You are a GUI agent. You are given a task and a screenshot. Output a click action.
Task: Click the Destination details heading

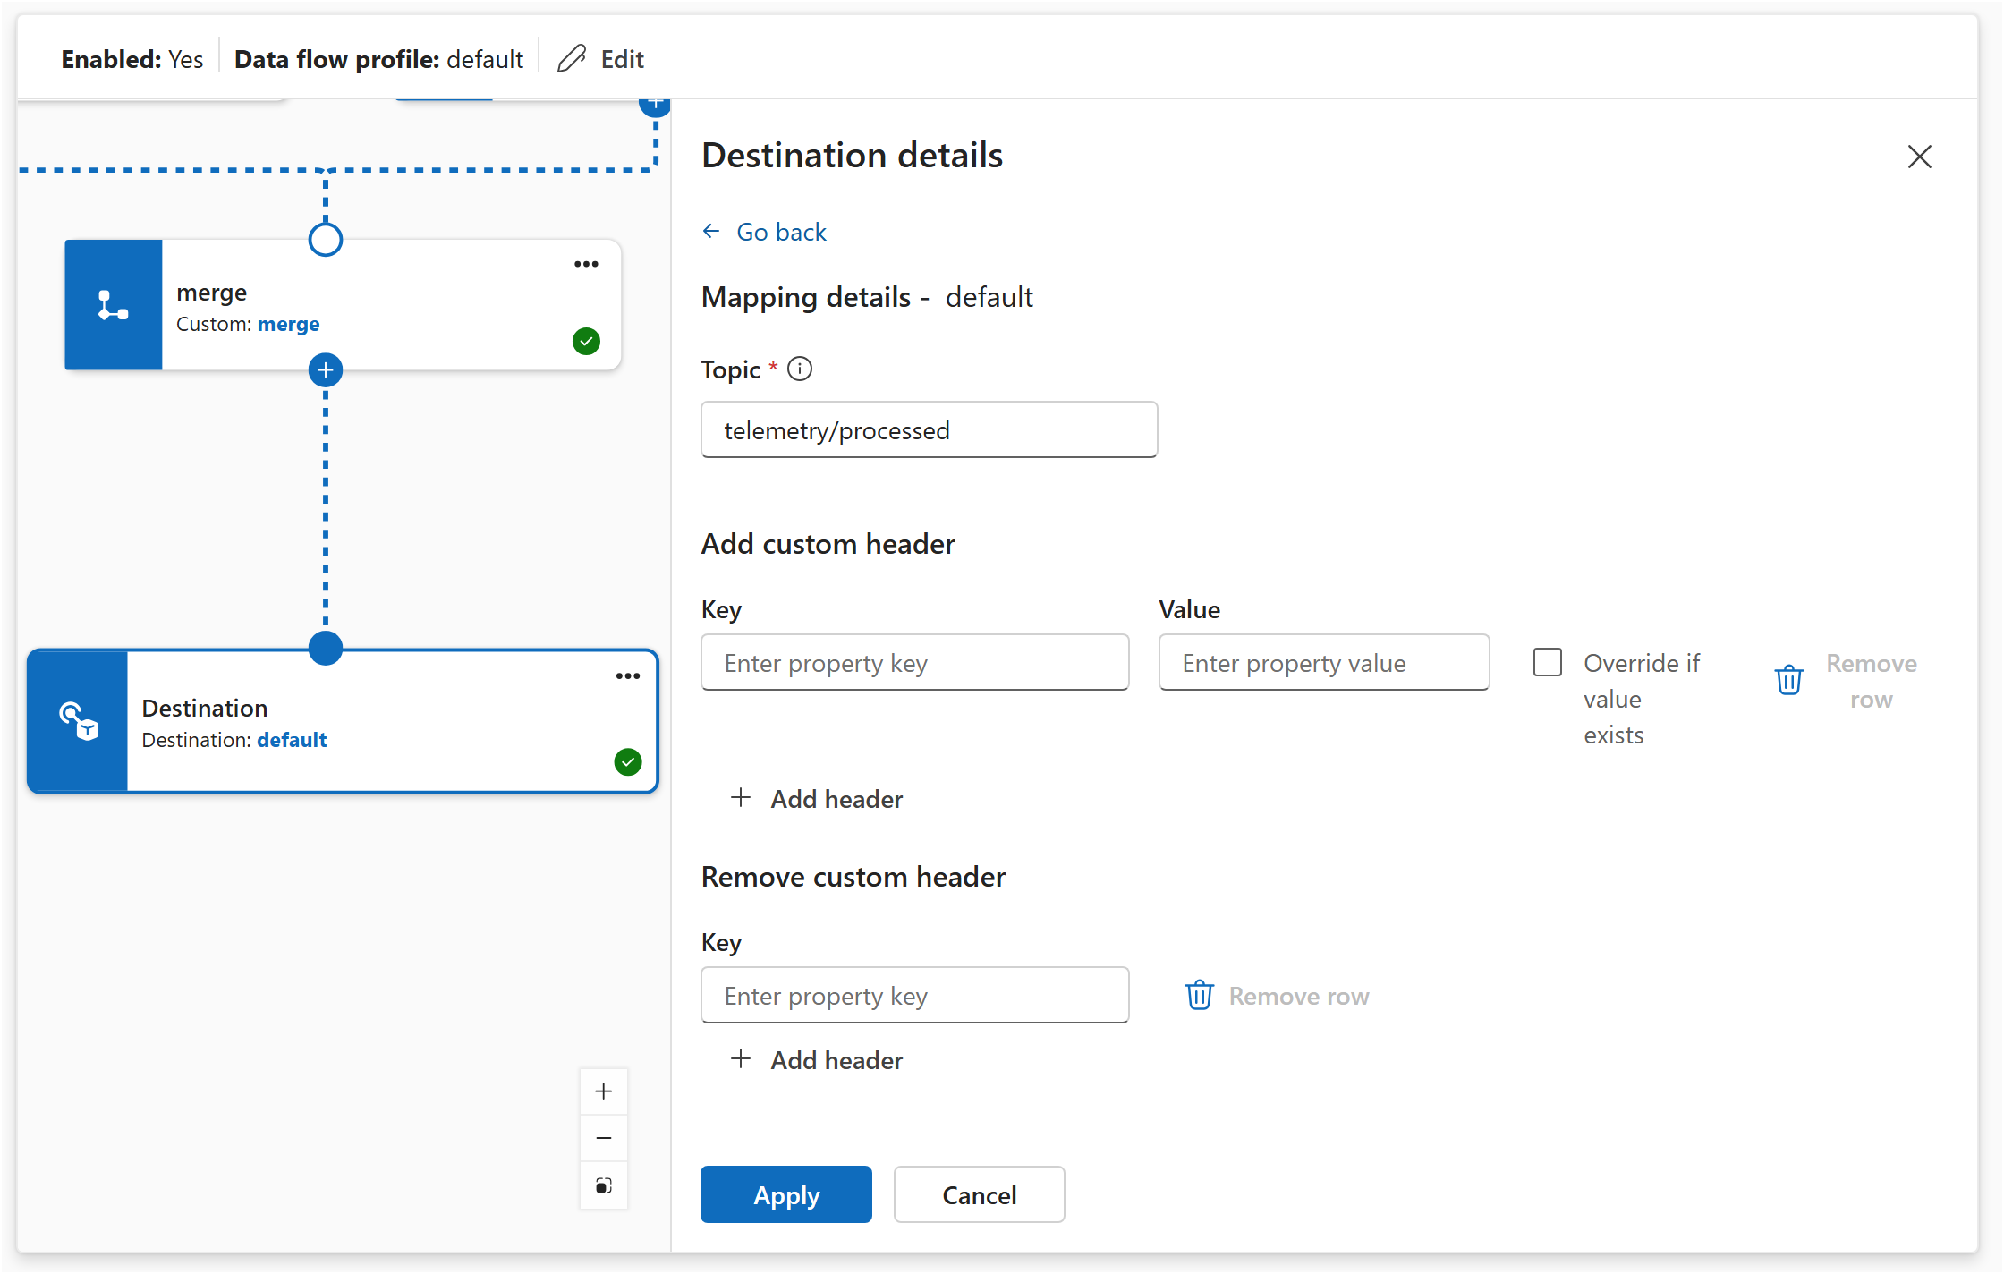coord(852,155)
